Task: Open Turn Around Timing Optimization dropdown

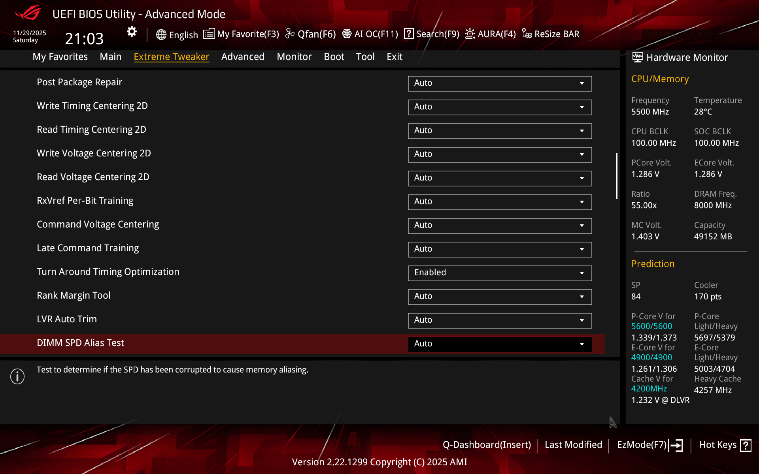Action: point(500,273)
